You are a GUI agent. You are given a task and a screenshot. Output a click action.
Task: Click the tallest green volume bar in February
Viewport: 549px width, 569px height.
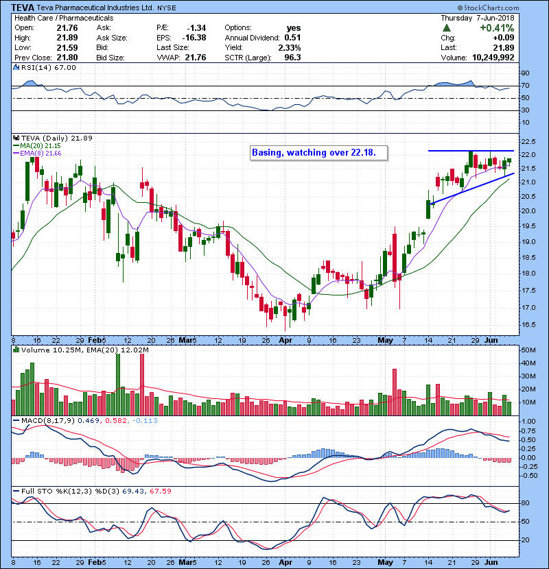[x=118, y=385]
